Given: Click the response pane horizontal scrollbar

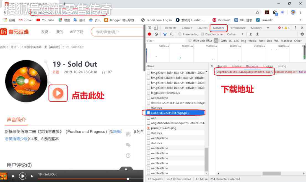Looking at the screenshot, I should pyautogui.click(x=271, y=173).
